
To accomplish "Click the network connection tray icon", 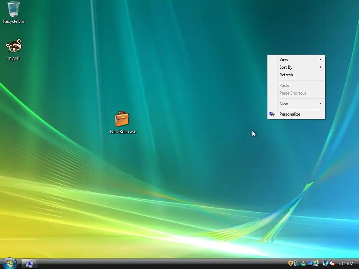I will pos(326,263).
